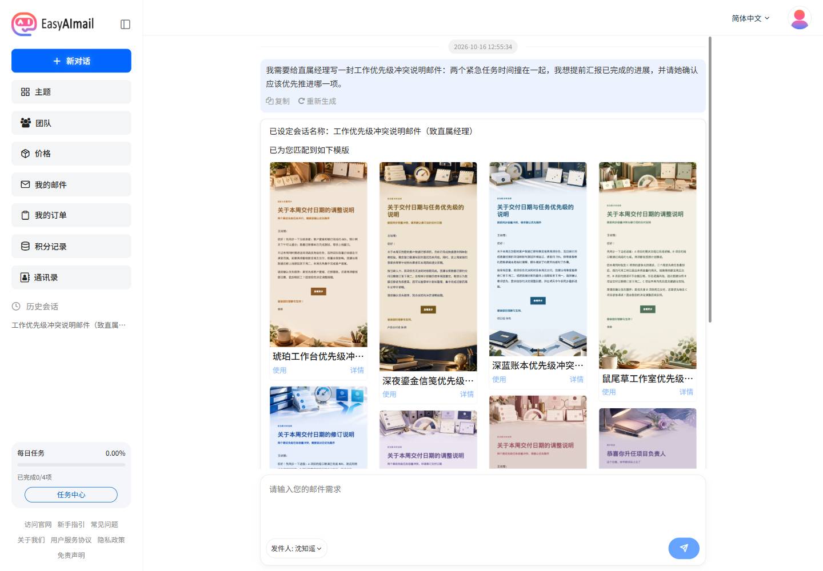Open the user avatar menu
The height and width of the screenshot is (571, 823).
pos(799,18)
